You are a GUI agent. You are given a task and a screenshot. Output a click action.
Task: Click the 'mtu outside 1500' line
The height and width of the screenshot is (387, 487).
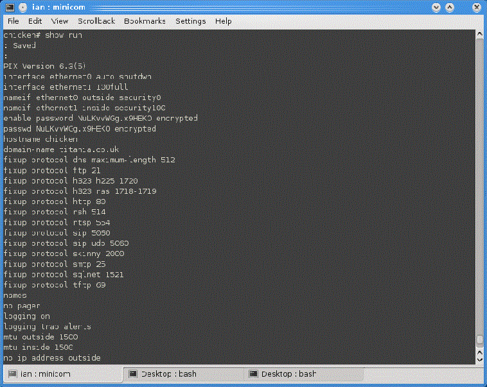[x=40, y=337]
